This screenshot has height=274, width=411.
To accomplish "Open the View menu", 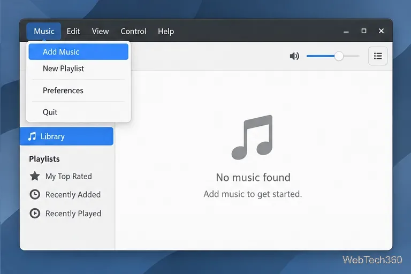I will pos(100,32).
